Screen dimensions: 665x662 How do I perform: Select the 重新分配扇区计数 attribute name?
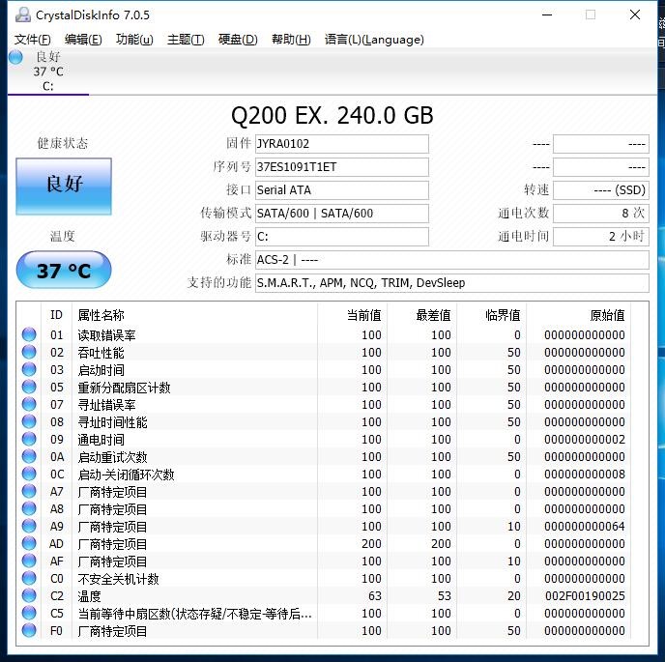point(125,388)
